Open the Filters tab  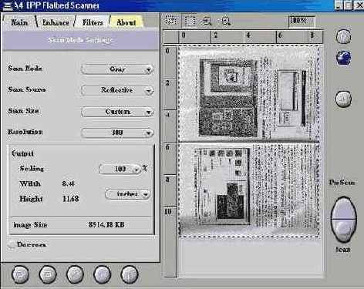[93, 22]
